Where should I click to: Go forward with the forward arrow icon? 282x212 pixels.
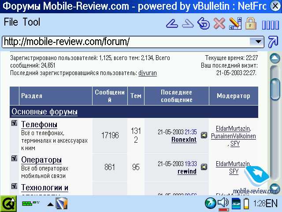click(188, 23)
